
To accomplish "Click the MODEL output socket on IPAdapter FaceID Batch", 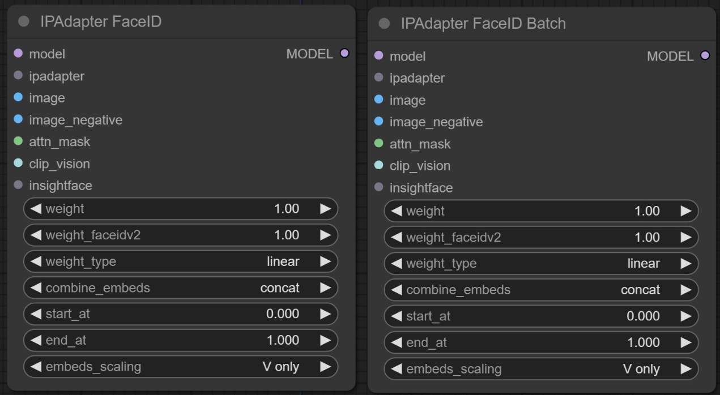I will pyautogui.click(x=705, y=55).
